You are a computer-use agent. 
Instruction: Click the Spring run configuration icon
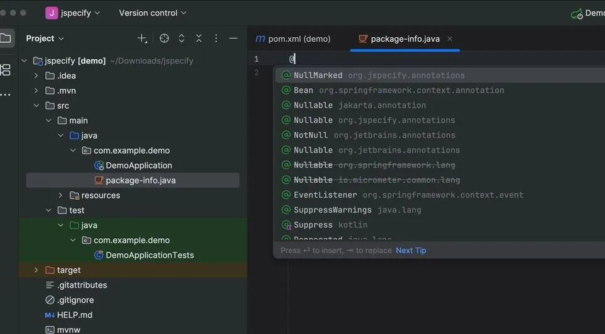(x=577, y=14)
